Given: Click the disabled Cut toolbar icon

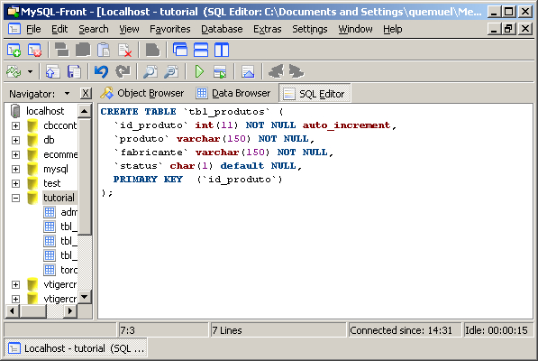Looking at the screenshot, I should [x=62, y=51].
